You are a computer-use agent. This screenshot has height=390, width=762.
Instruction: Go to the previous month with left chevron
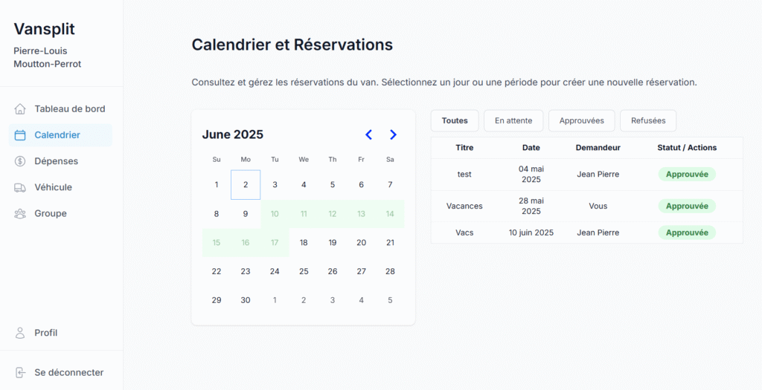click(368, 134)
